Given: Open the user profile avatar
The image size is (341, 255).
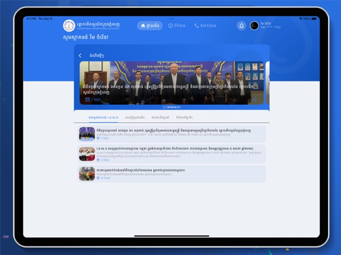Looking at the screenshot, I should [x=254, y=26].
